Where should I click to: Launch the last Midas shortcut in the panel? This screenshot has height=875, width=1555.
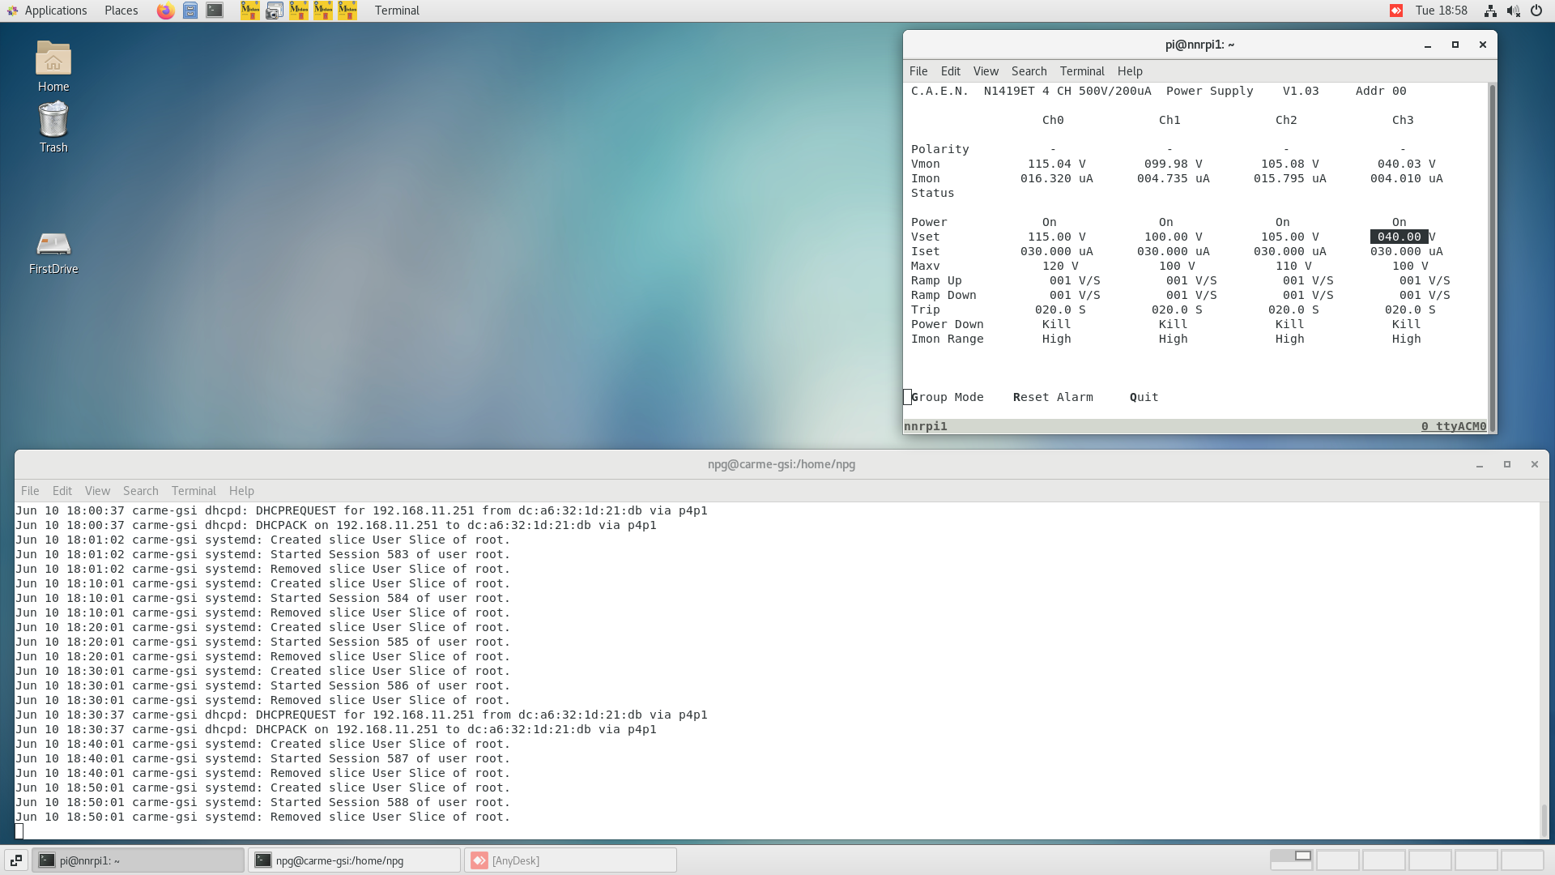(x=347, y=11)
